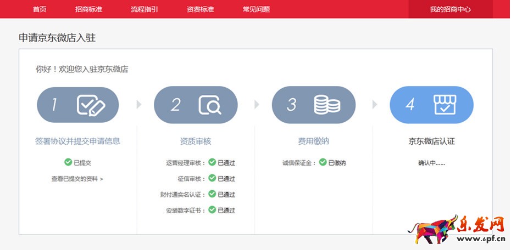Viewport: 511px width, 250px height.
Task: Click arrow between step 2 and step 3
Action: (x=257, y=104)
